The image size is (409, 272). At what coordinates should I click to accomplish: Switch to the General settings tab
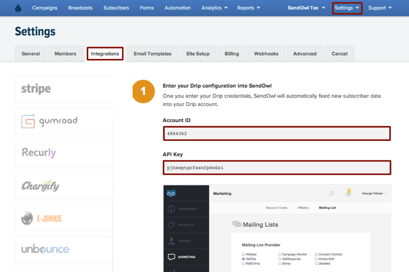coord(31,54)
